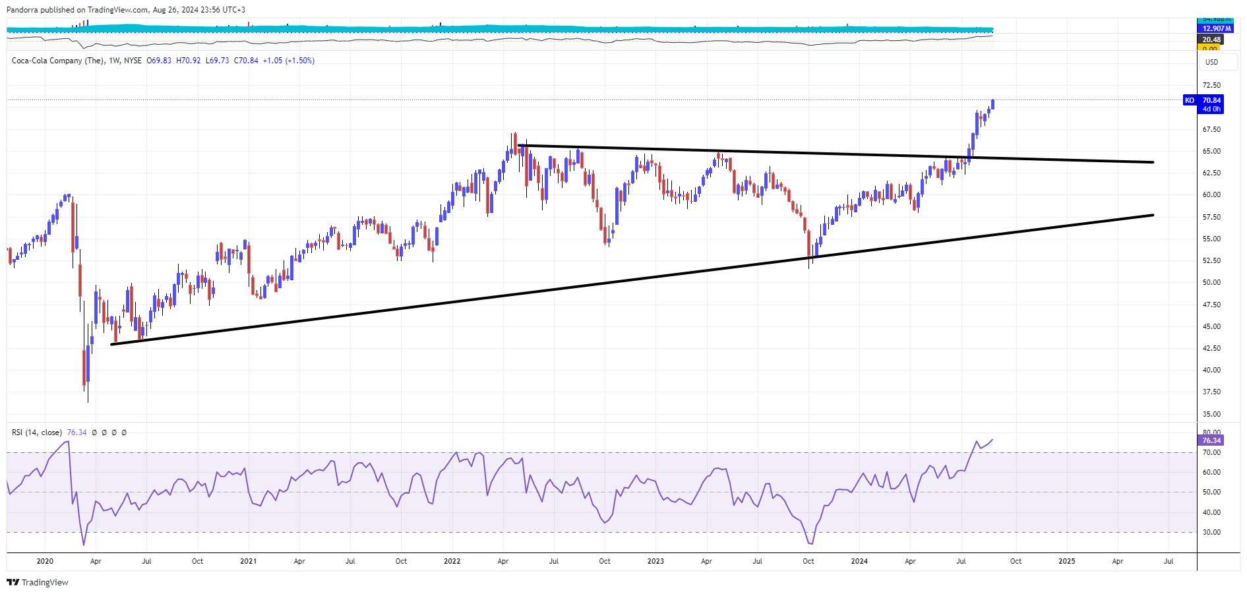Click the close value C70.84
Viewport: 1247px width, 594px height.
(247, 61)
